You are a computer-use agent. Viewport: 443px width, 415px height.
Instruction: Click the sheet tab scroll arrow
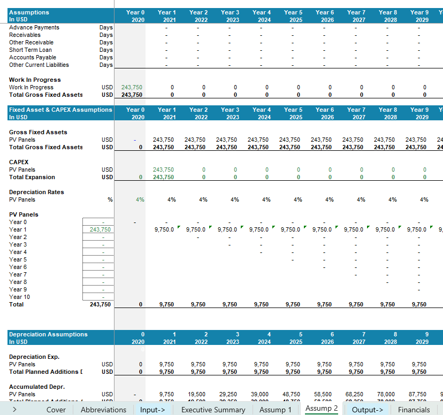[x=14, y=410]
